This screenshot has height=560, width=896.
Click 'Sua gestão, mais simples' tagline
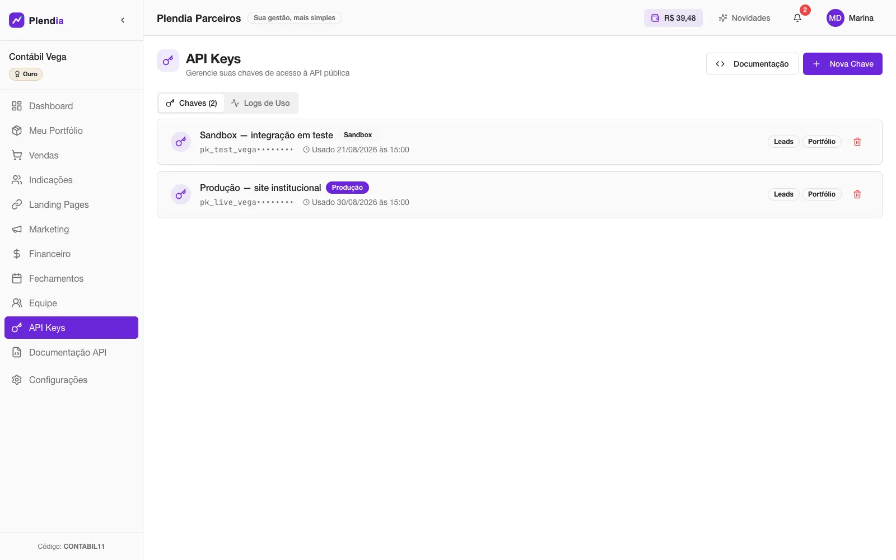tap(295, 18)
